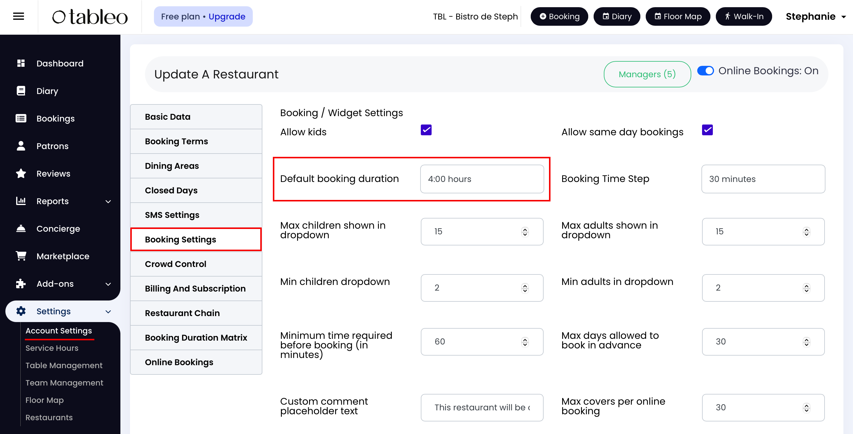
Task: Click the Custom comment placeholder text field
Action: (482, 407)
